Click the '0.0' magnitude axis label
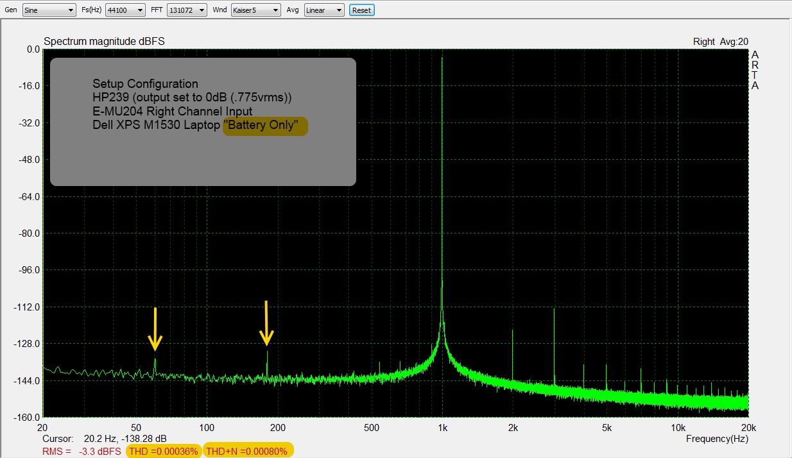The width and height of the screenshot is (792, 458). click(x=33, y=49)
